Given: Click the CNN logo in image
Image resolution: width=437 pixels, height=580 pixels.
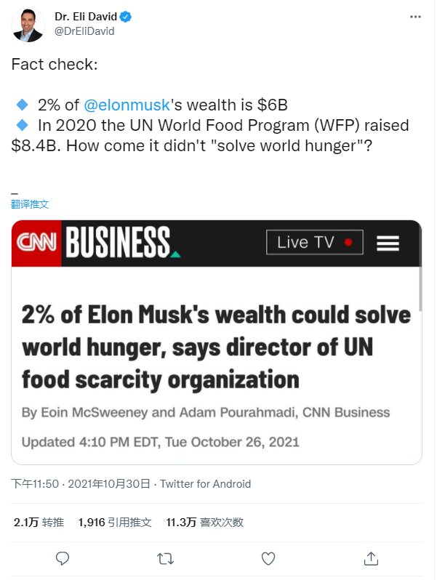Looking at the screenshot, I should tap(36, 243).
